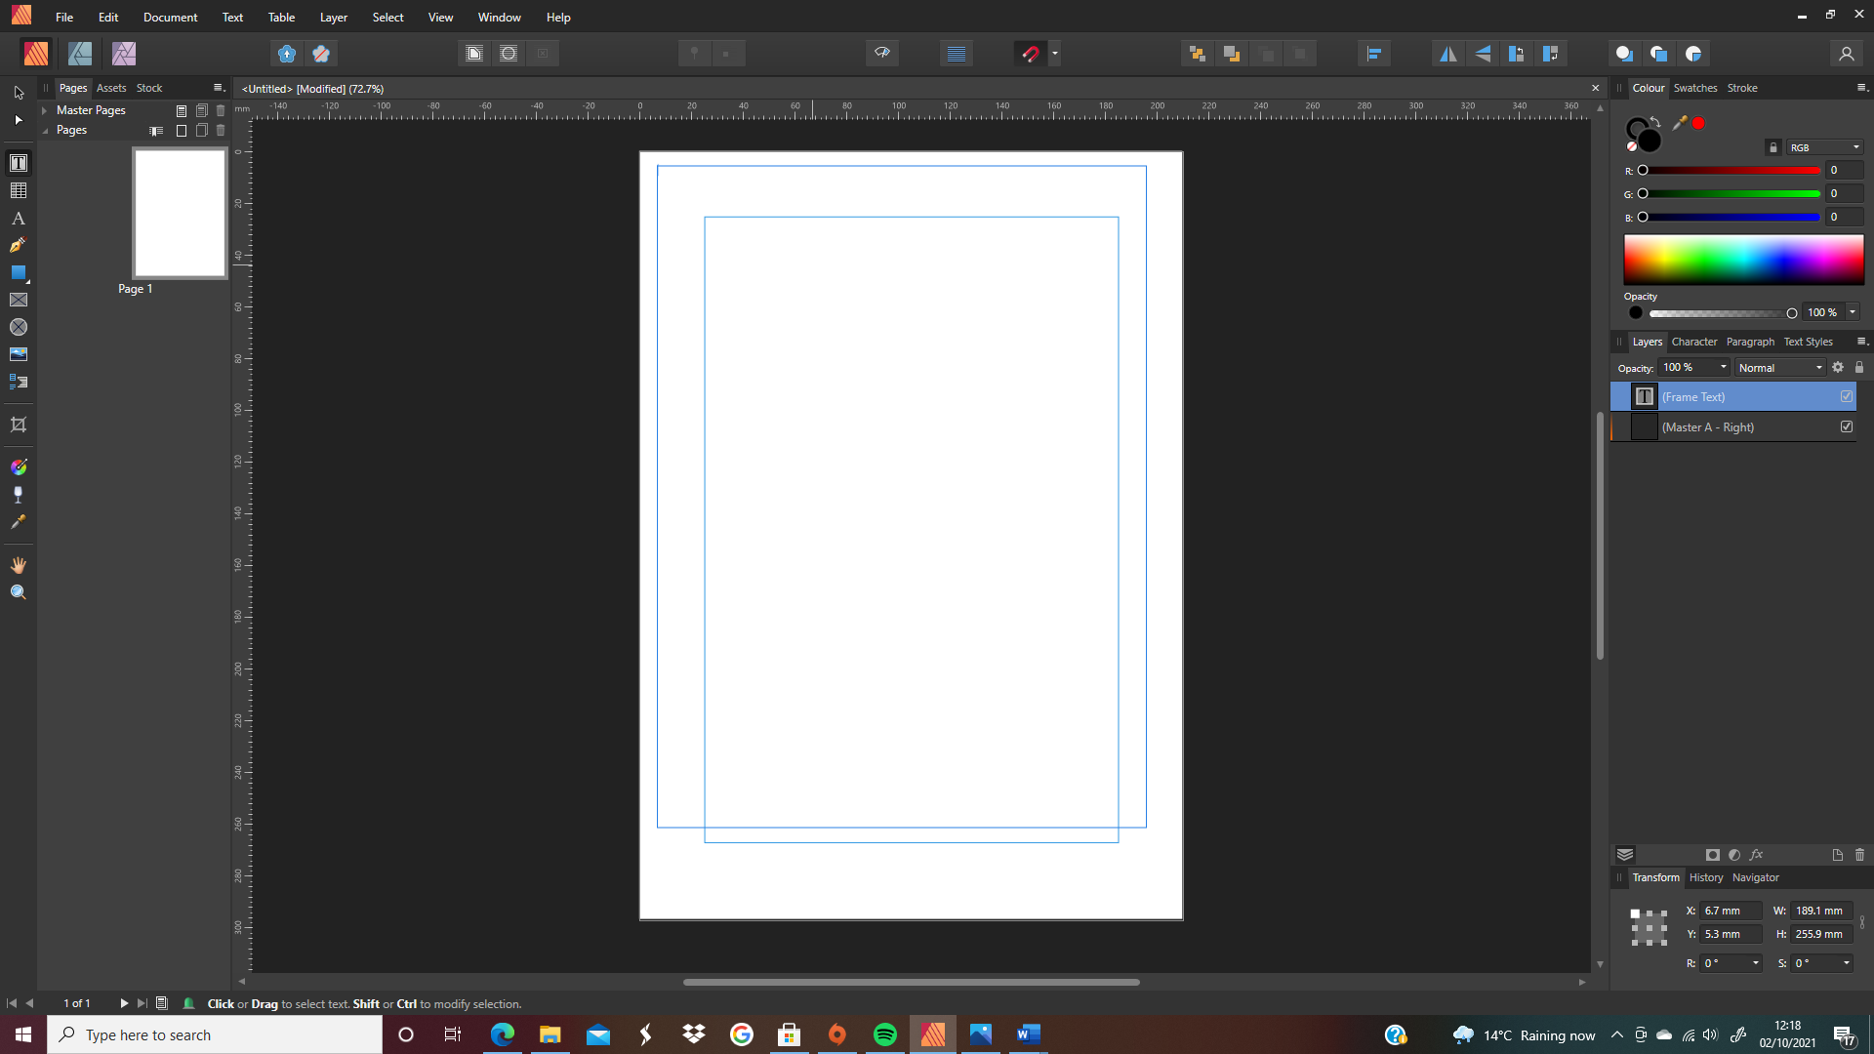Open the Document menu

[x=170, y=17]
